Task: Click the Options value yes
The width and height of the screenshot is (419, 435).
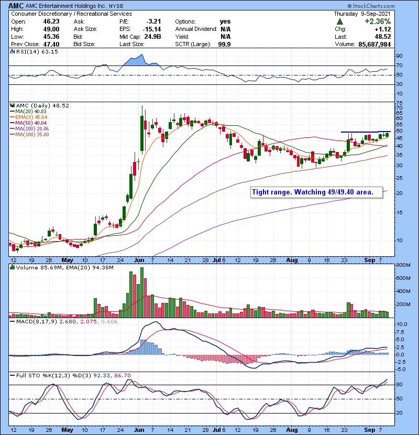Action: point(225,21)
